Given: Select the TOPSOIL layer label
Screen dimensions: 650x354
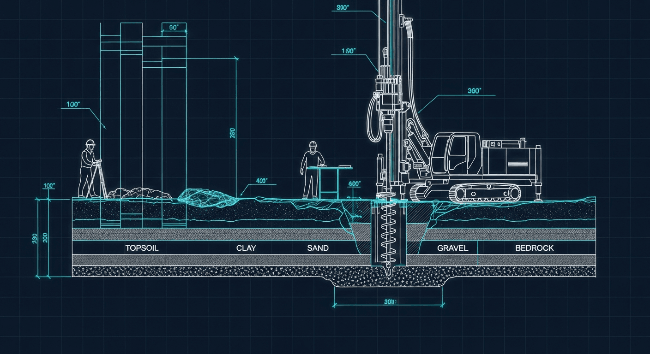Looking at the screenshot, I should (142, 248).
